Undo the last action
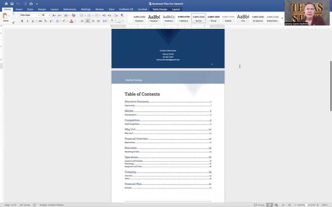The image size is (332, 207). [x=18, y=4]
